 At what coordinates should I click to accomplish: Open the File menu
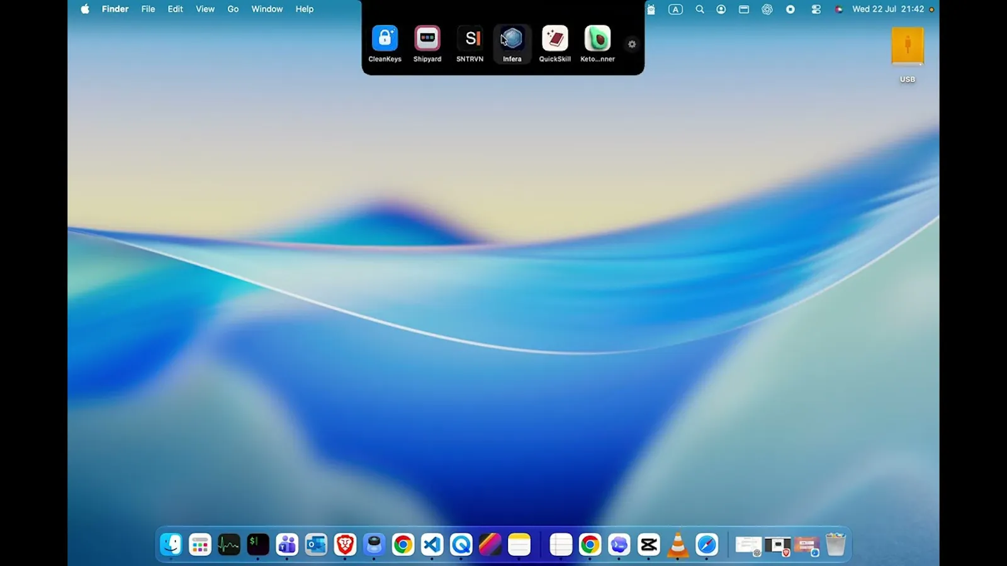click(x=148, y=9)
